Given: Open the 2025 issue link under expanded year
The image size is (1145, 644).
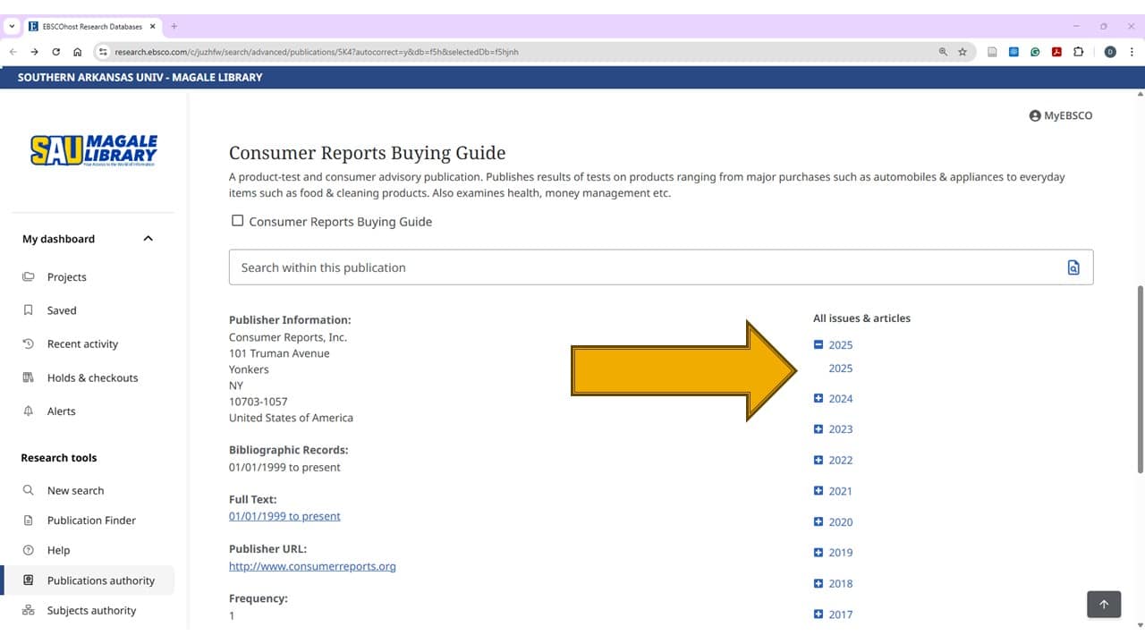Looking at the screenshot, I should (x=841, y=369).
